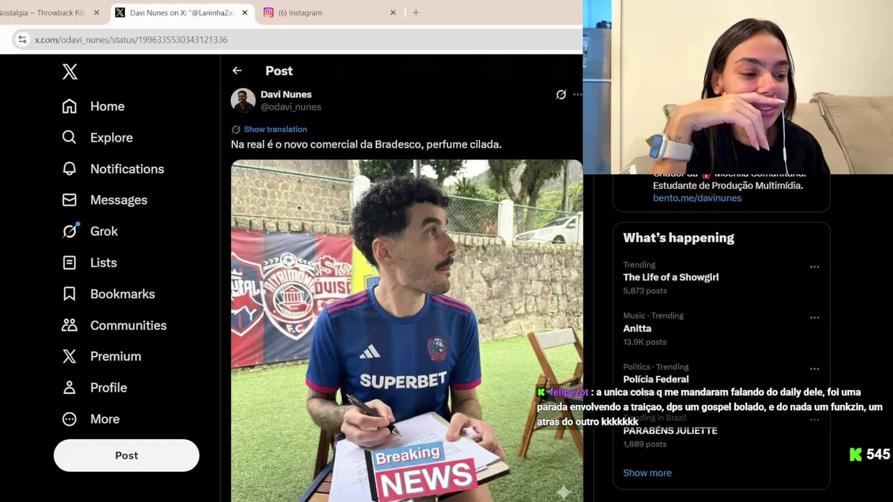Open post options three-dot menu

[x=578, y=94]
